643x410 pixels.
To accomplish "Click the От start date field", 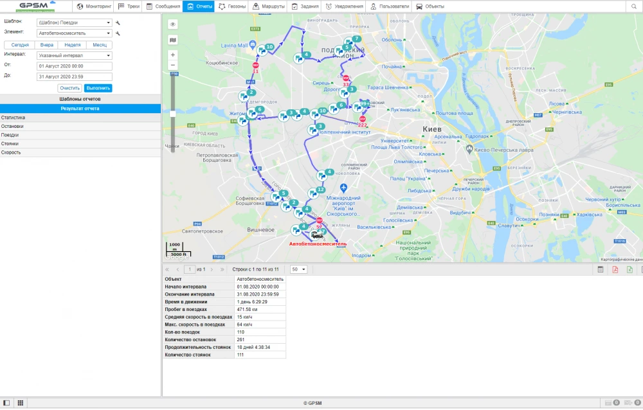I will click(x=75, y=66).
